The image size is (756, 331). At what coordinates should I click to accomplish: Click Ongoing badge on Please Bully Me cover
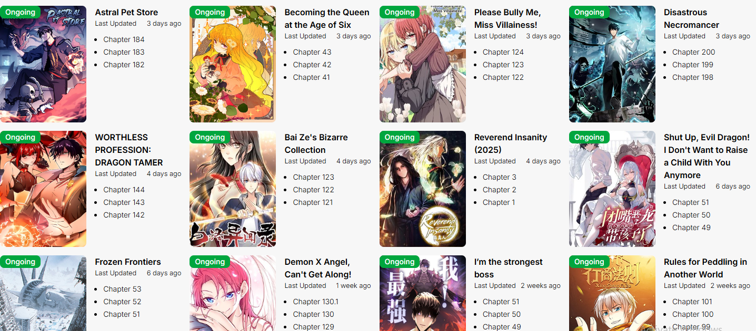(400, 12)
